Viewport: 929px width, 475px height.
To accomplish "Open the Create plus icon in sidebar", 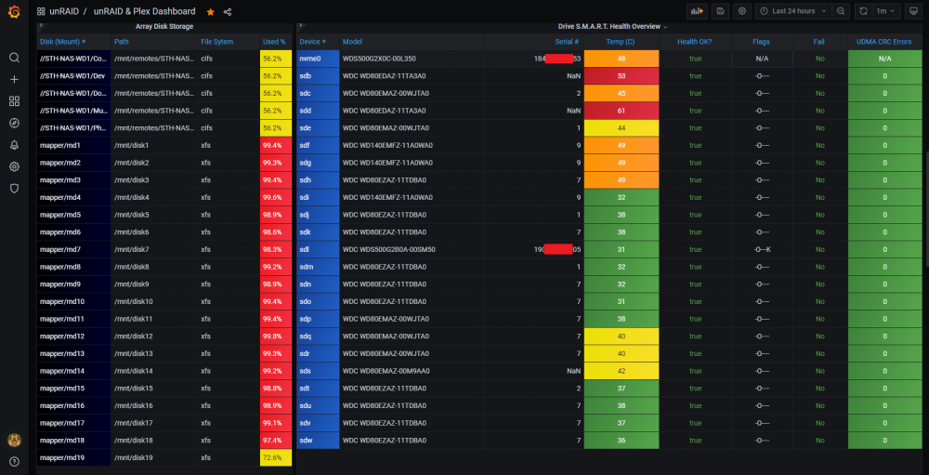I will [x=14, y=79].
